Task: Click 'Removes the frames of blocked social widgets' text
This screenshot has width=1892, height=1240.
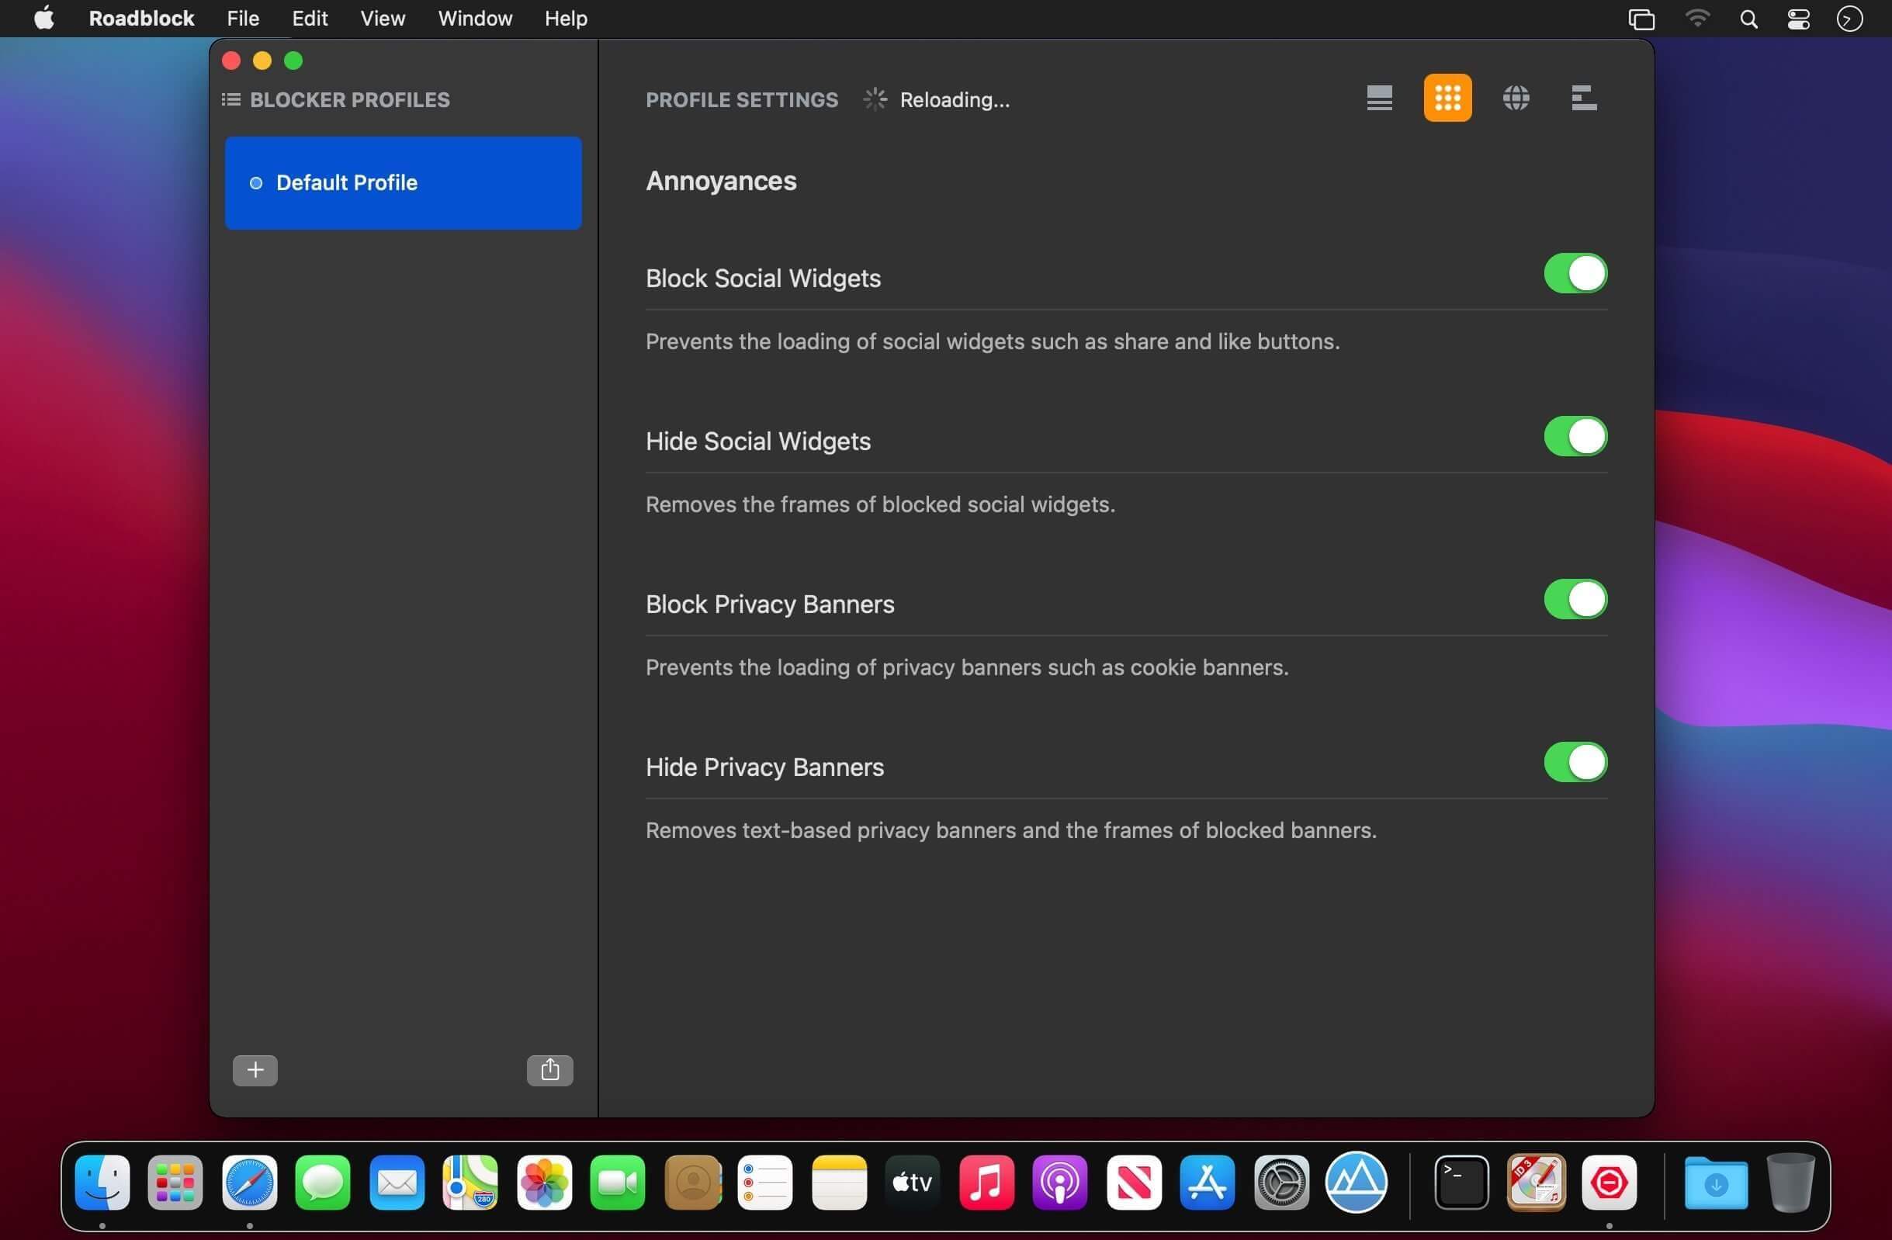Action: click(x=880, y=504)
